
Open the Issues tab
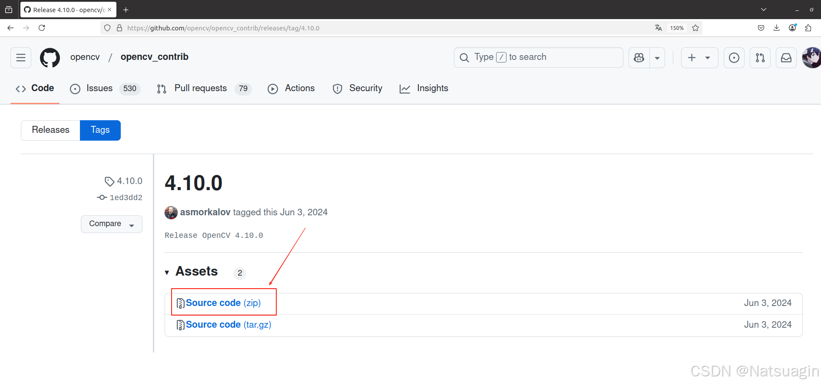(105, 89)
